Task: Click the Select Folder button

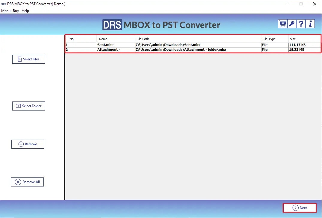Action: coord(29,106)
